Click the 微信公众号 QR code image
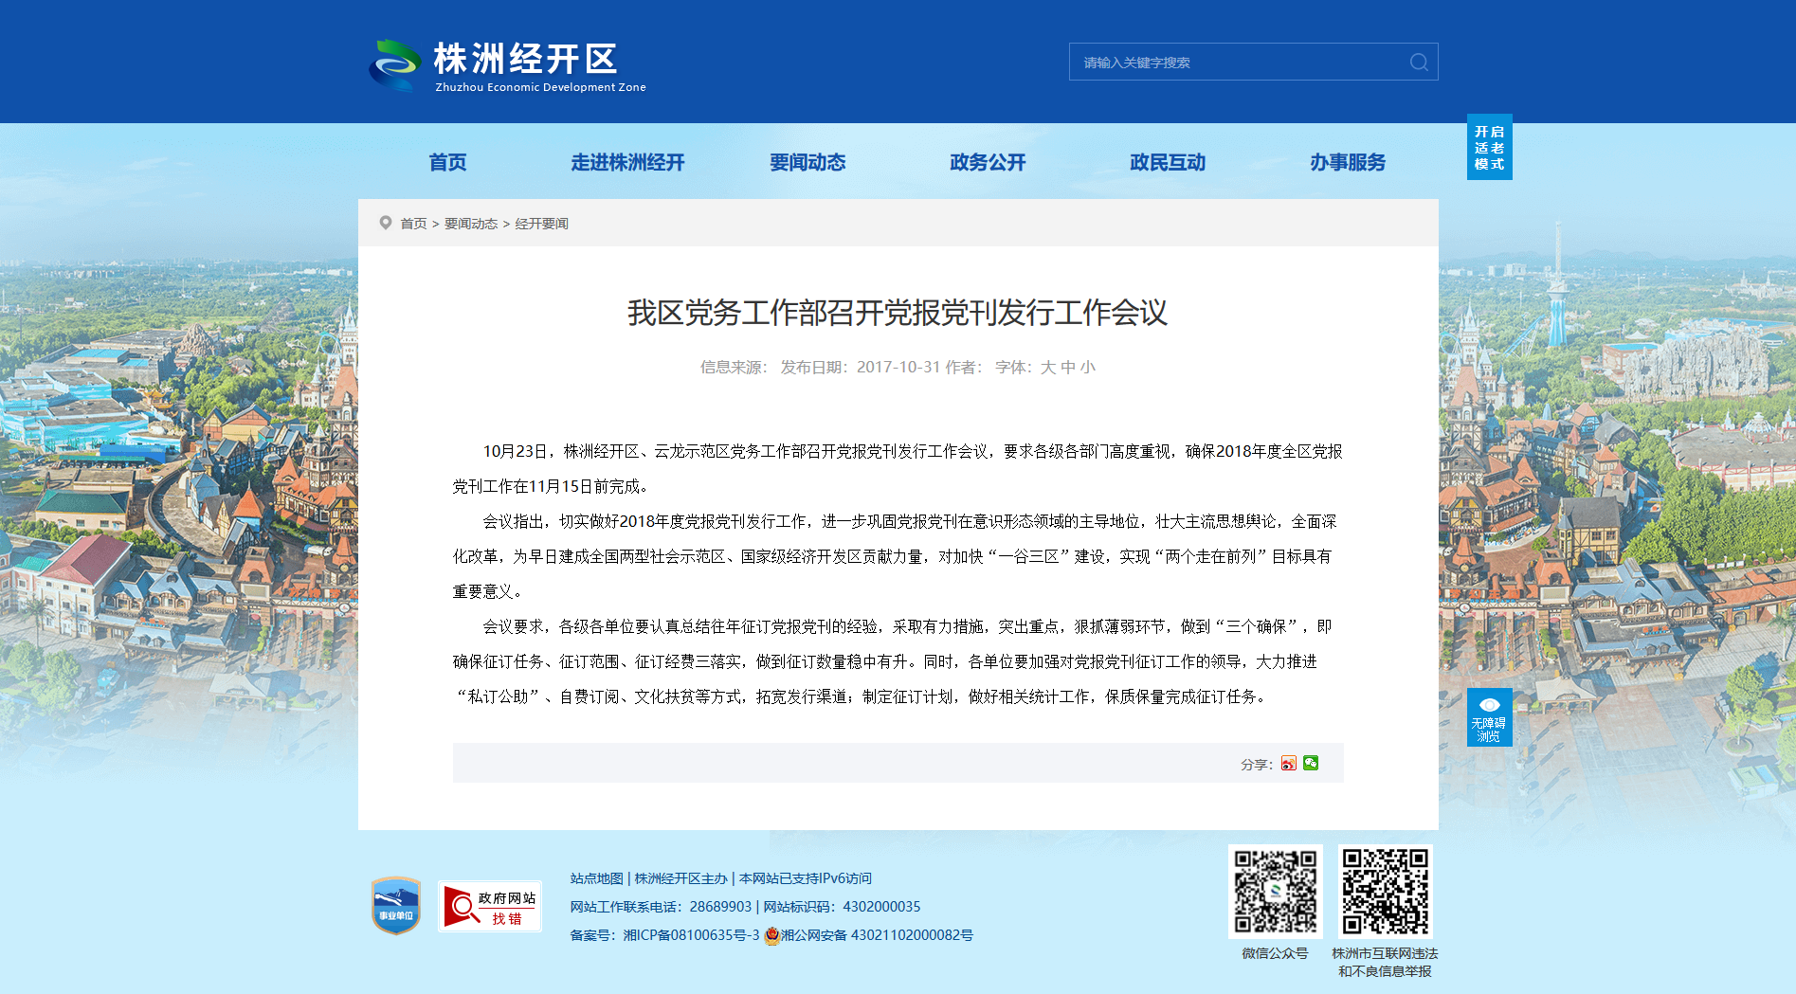 (1275, 892)
